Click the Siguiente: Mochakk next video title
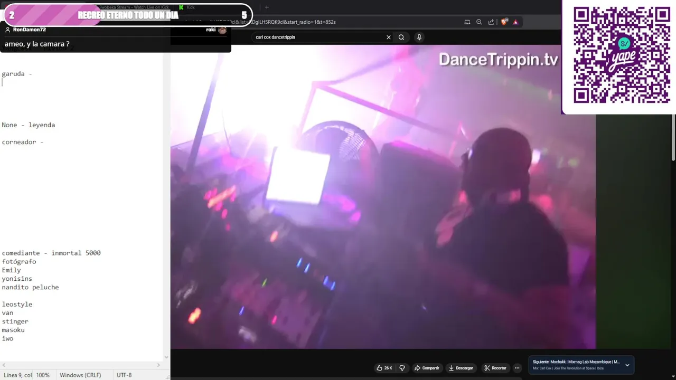 click(x=576, y=362)
